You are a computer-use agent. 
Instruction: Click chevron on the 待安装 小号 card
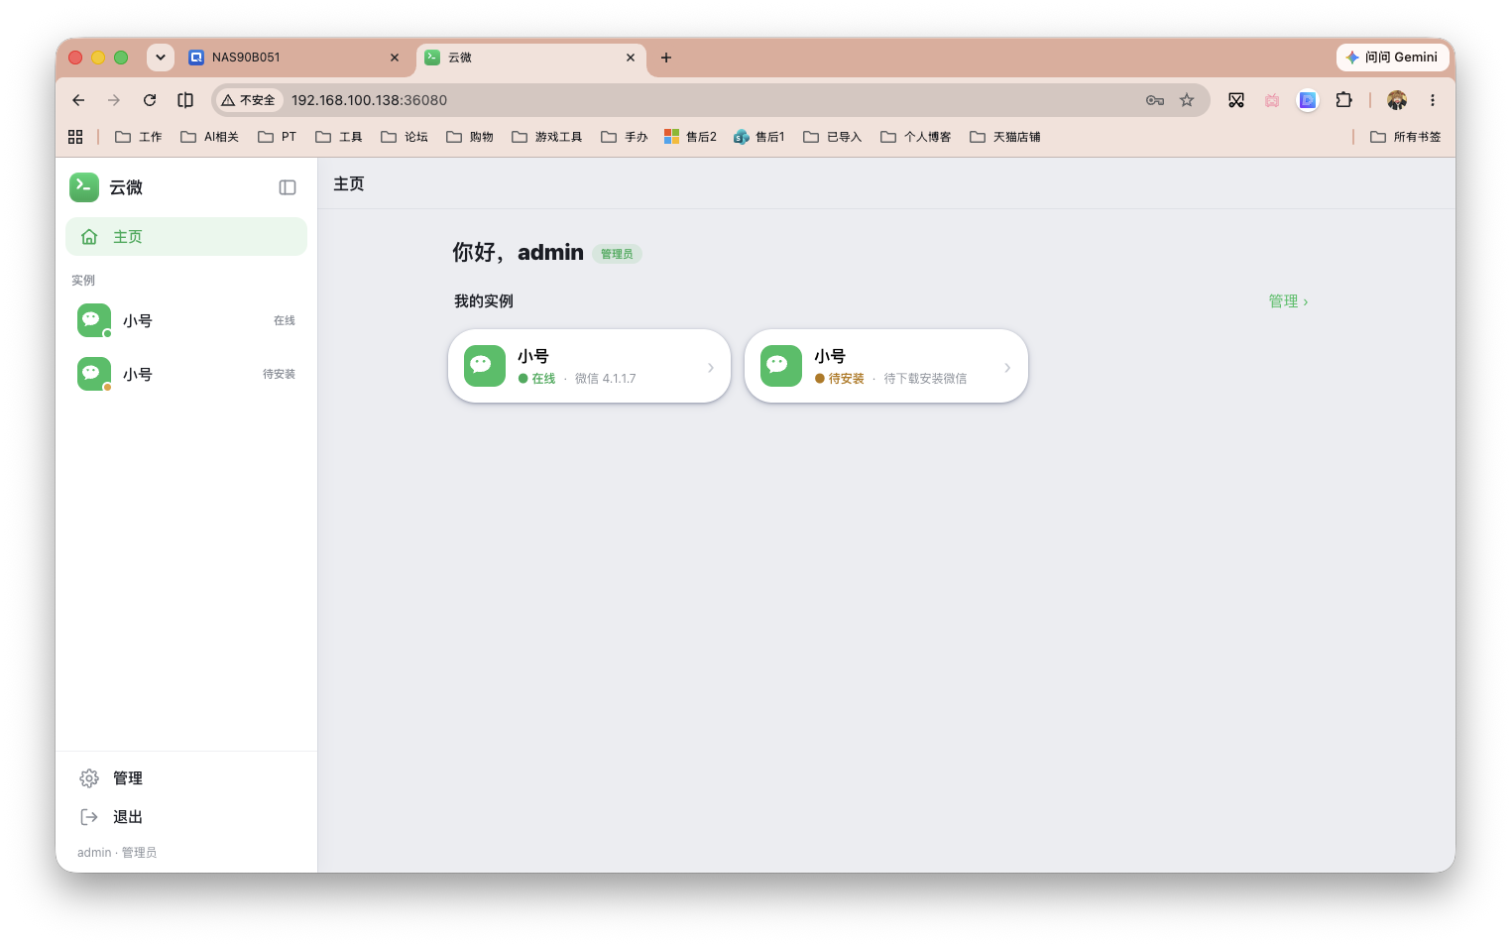(1007, 368)
